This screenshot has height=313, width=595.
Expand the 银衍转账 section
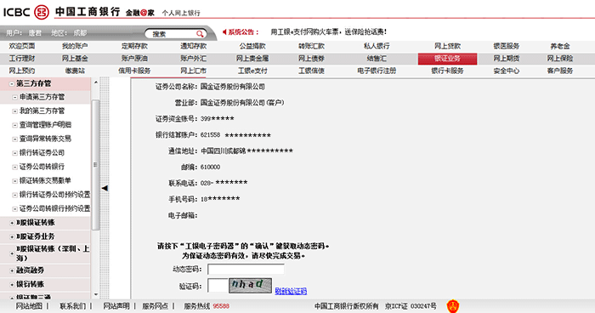(x=12, y=284)
